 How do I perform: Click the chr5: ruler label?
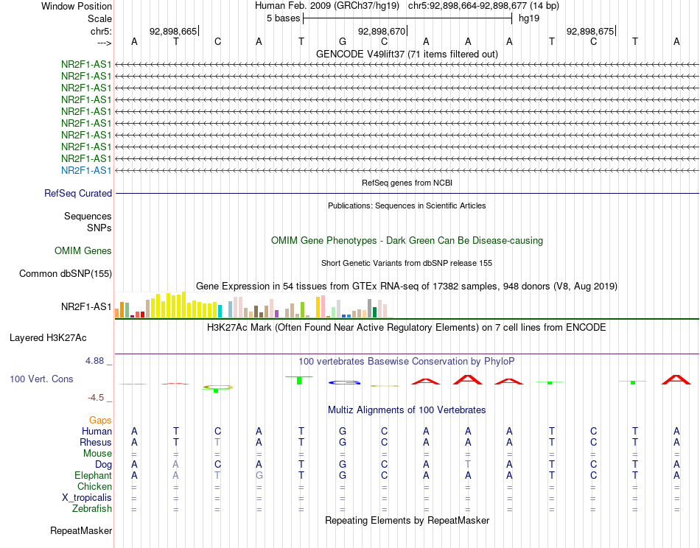(x=102, y=31)
